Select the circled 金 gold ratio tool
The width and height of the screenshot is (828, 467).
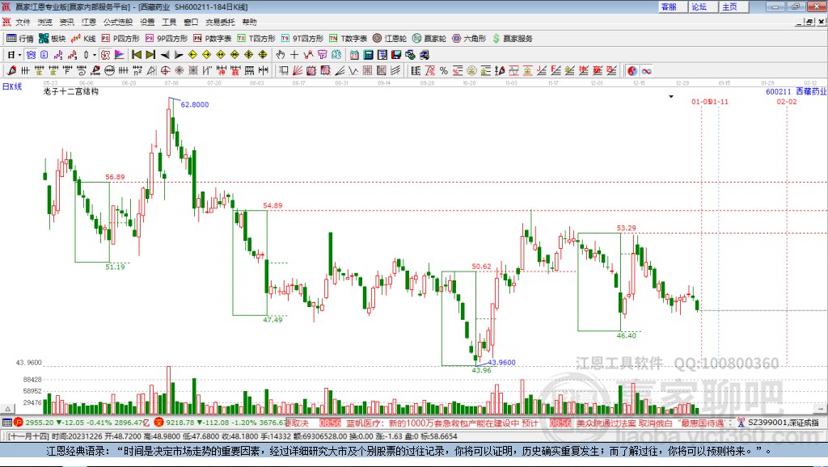pyautogui.click(x=471, y=71)
